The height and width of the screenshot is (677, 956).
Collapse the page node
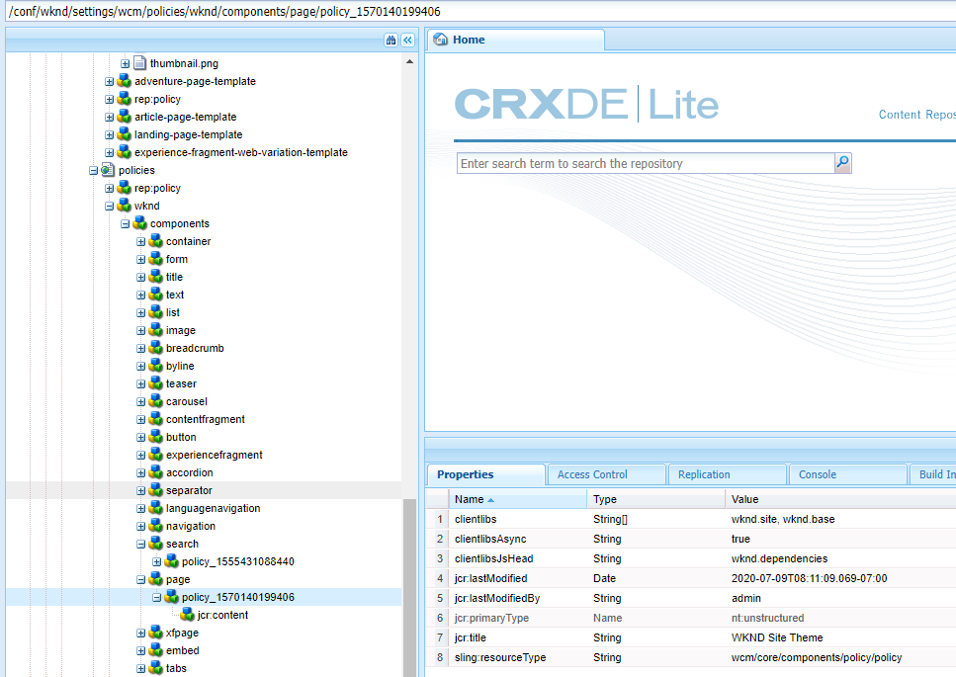click(140, 579)
